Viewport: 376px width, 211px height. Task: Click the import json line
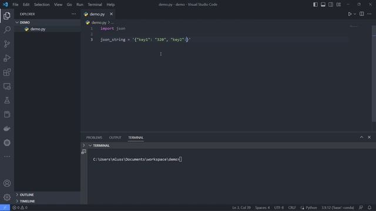click(113, 29)
